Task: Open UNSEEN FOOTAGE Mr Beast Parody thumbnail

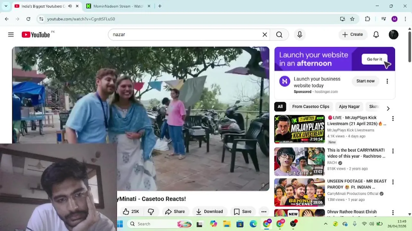Action: click(x=299, y=193)
